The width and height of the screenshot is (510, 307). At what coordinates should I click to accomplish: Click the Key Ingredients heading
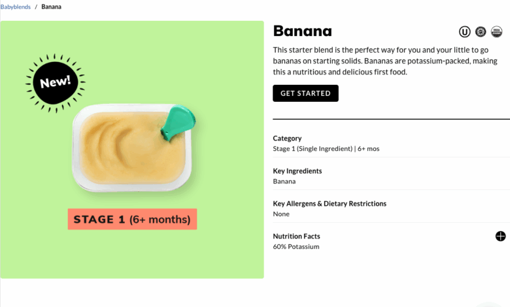click(297, 171)
